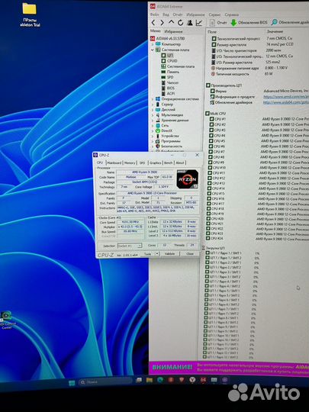Click the Ryzen logo in CPU-Z
Screen dimensions: 309x412
tap(188, 179)
